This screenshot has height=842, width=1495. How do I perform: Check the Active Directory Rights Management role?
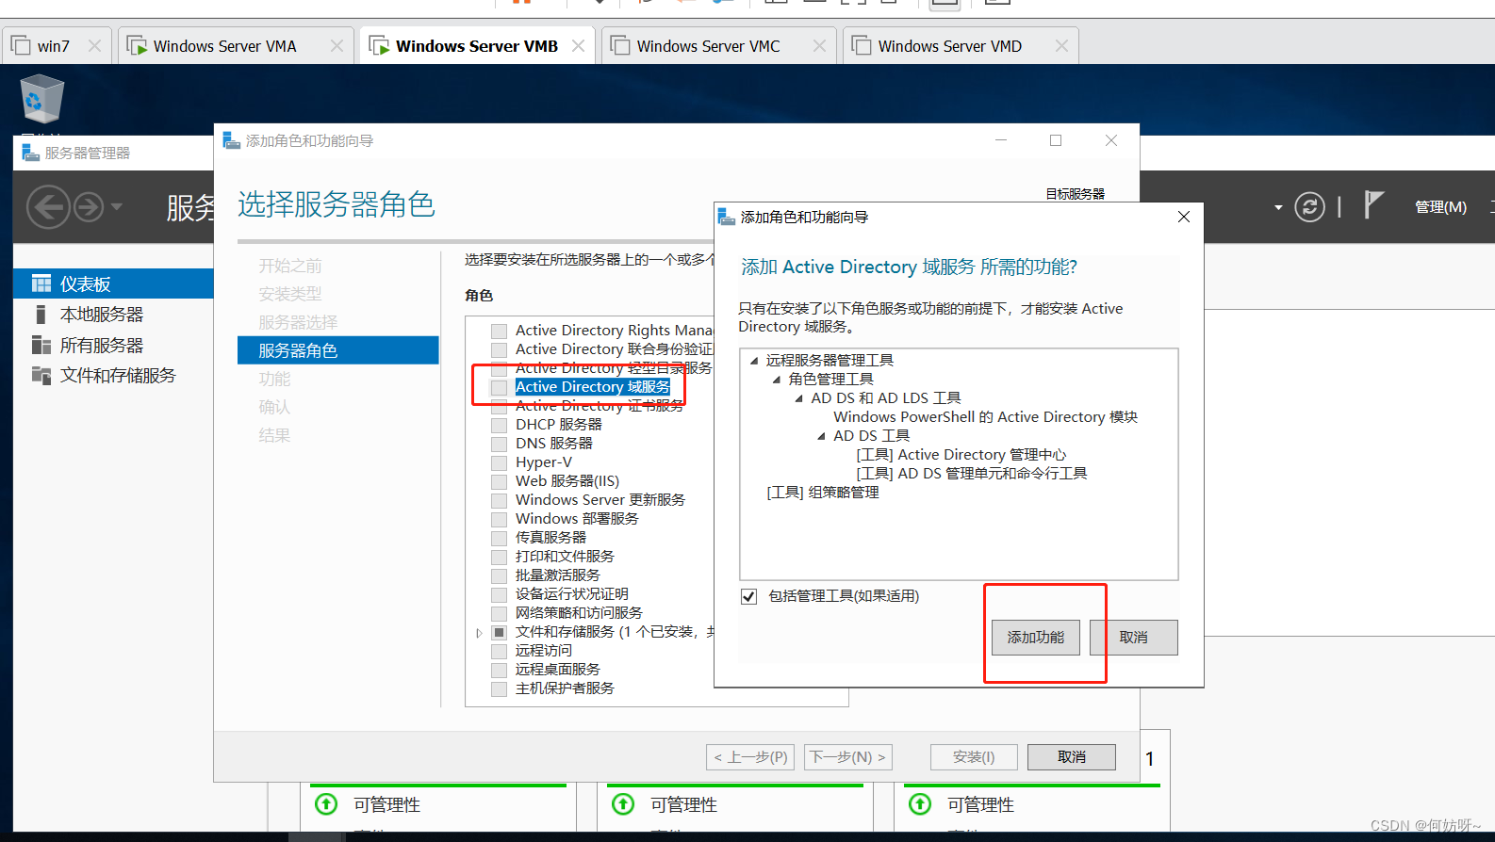click(x=500, y=331)
